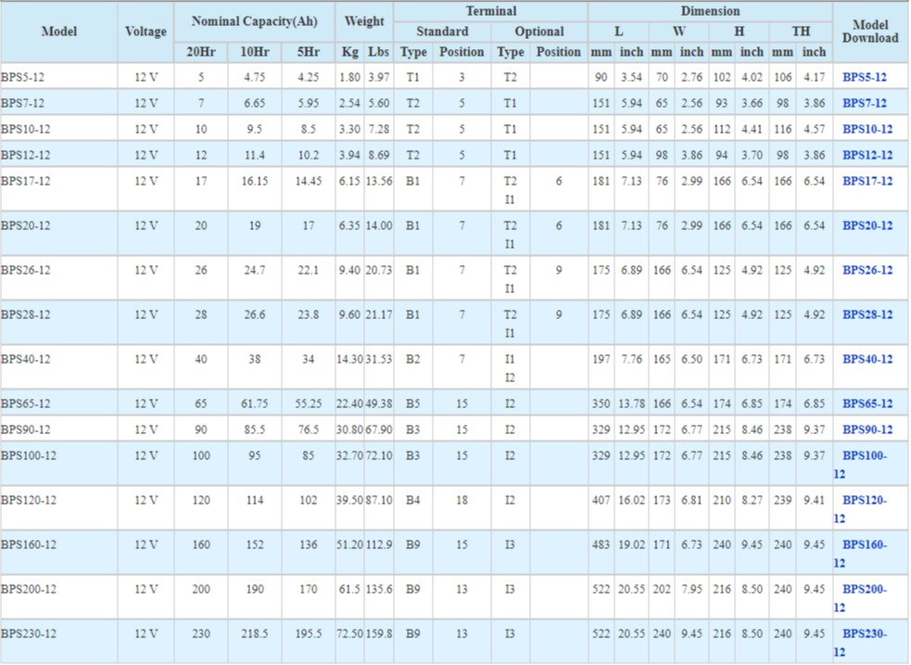Open the BPS120-12 download link
911x665 pixels.
click(x=864, y=500)
